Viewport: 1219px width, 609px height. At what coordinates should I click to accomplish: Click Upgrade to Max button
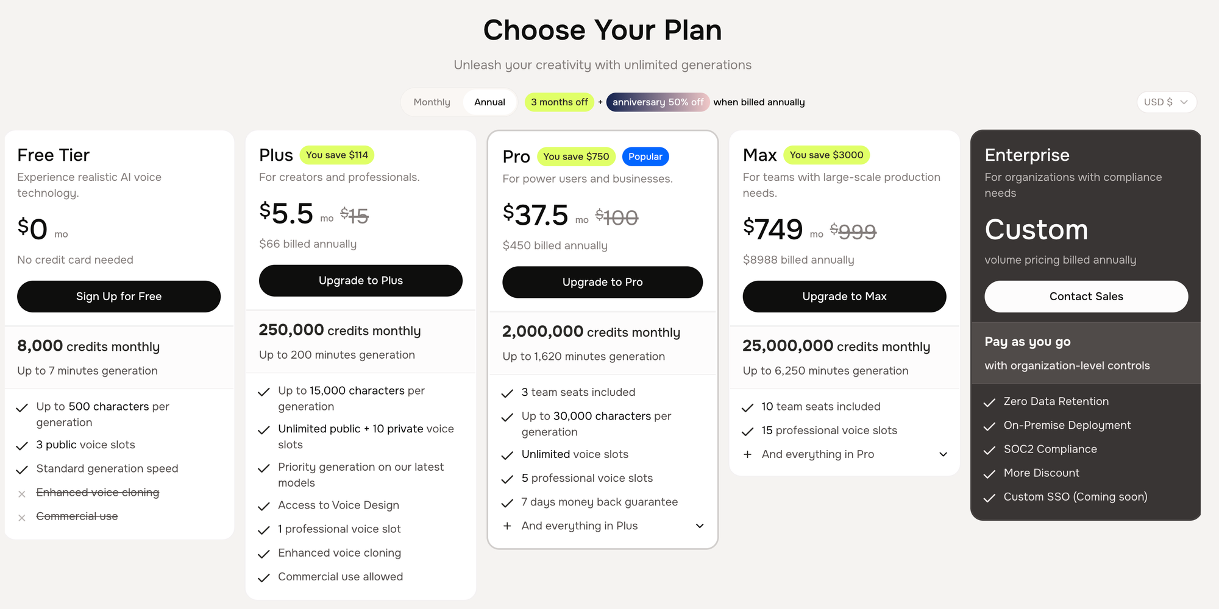click(x=844, y=297)
